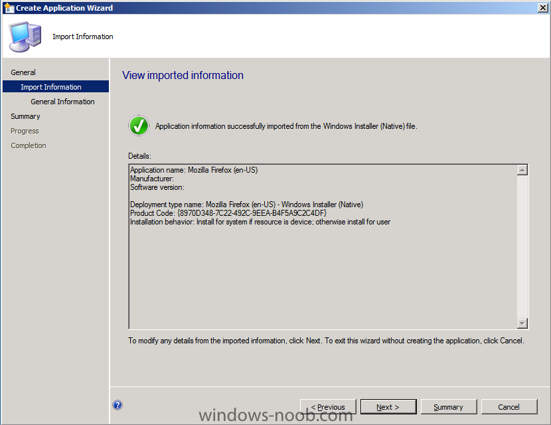Click the details box vertical scrollbar track
Image resolution: width=551 pixels, height=425 pixels.
coord(522,246)
